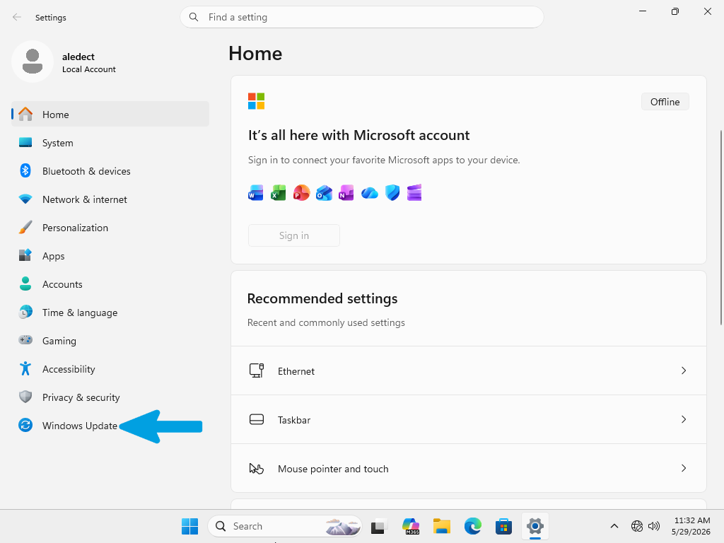Click the OneDrive cloud icon
This screenshot has width=724, height=543.
pyautogui.click(x=369, y=193)
